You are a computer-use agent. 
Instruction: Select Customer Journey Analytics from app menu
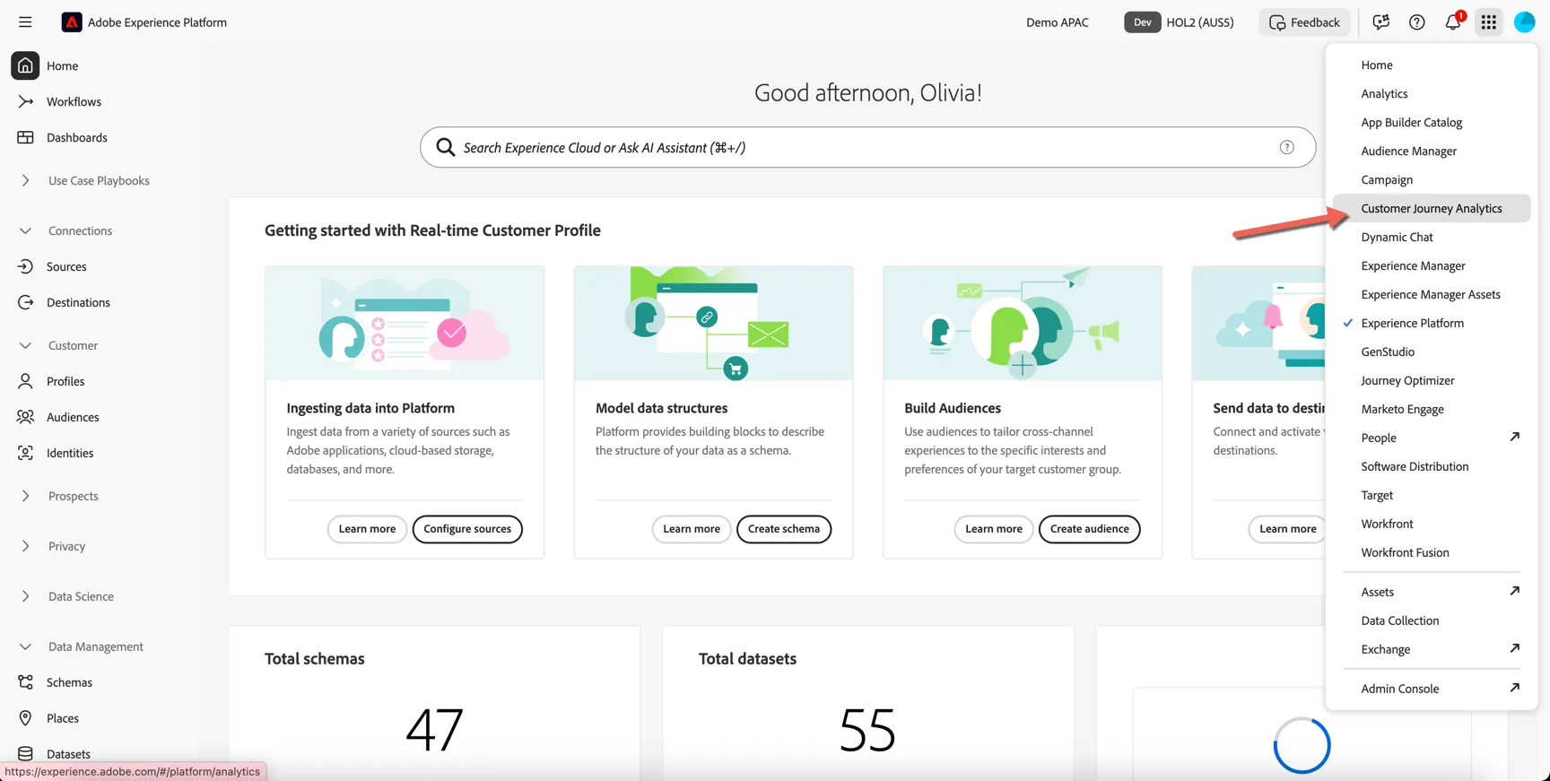point(1432,208)
